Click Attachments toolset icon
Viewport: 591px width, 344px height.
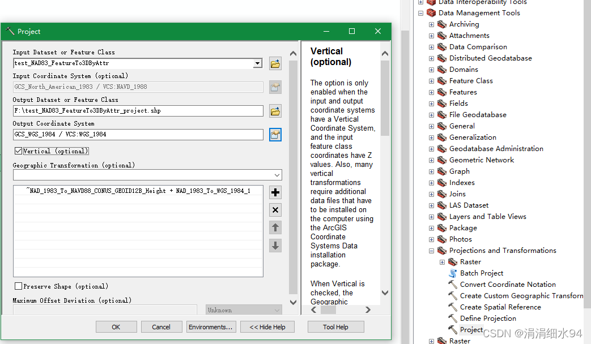pyautogui.click(x=442, y=36)
